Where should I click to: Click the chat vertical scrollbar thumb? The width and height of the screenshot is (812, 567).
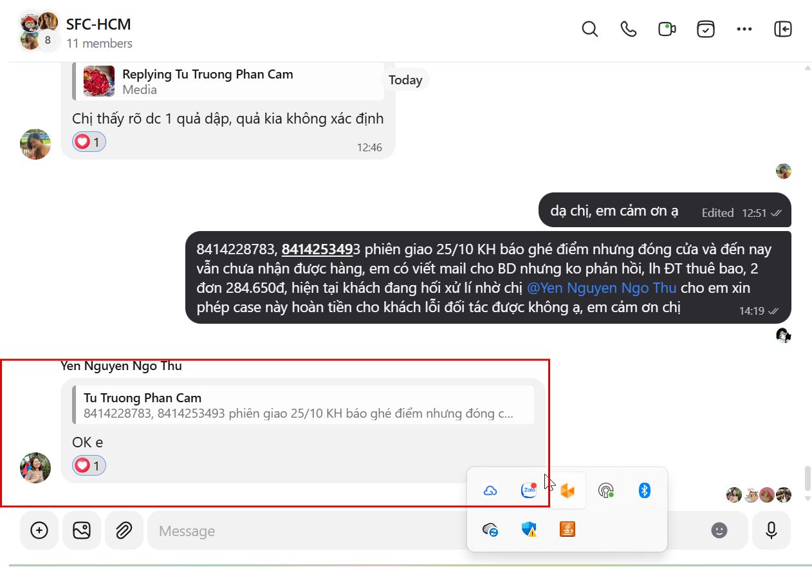tap(807, 479)
